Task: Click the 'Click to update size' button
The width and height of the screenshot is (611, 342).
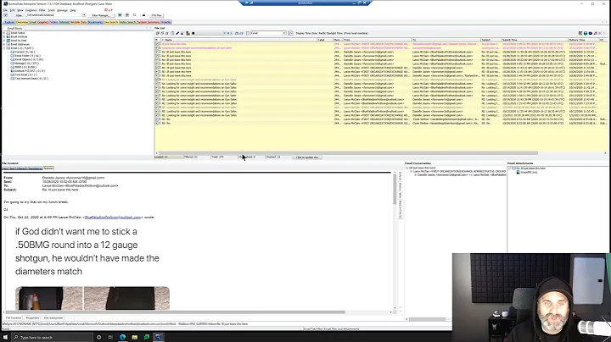Action: [306, 157]
